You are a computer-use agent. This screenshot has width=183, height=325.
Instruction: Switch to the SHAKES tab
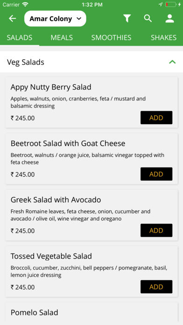click(x=163, y=38)
